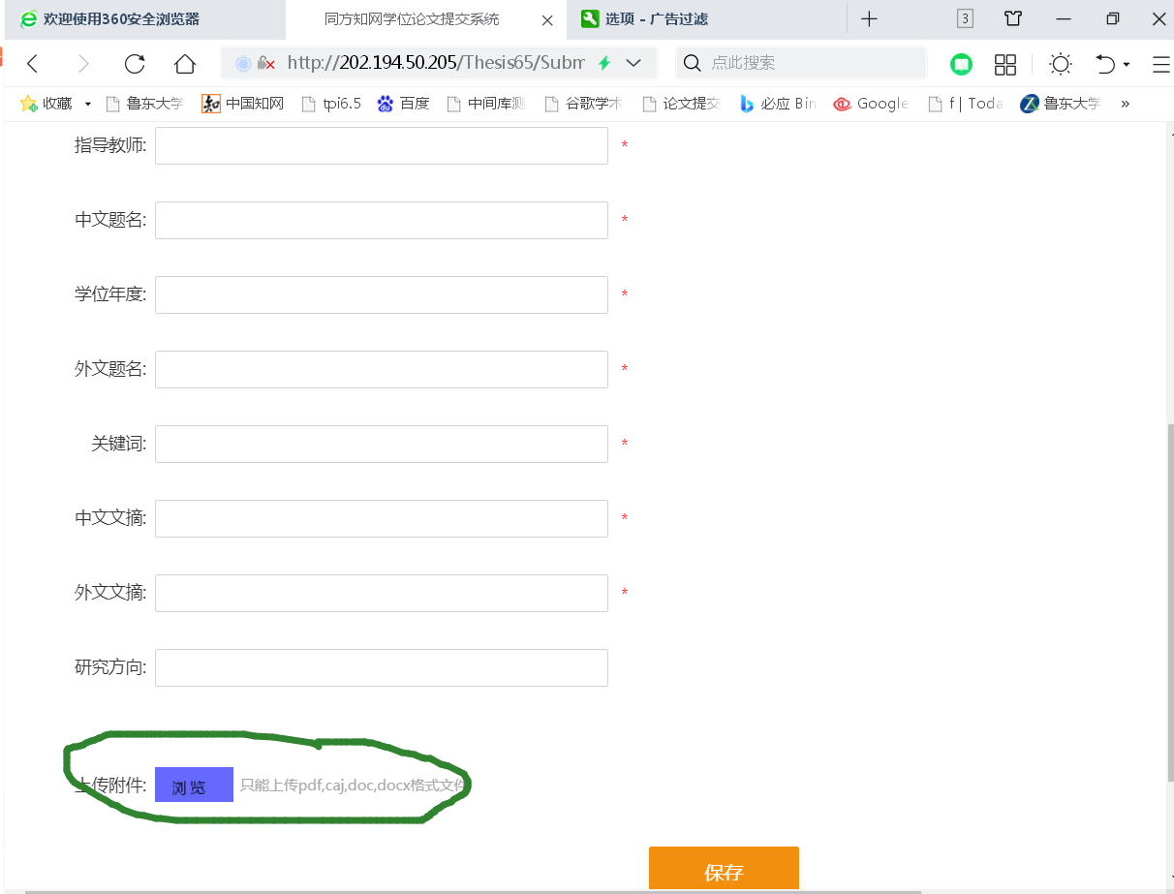Expand the address bar dropdown arrow
Screen dimensions: 1174x894
[633, 63]
